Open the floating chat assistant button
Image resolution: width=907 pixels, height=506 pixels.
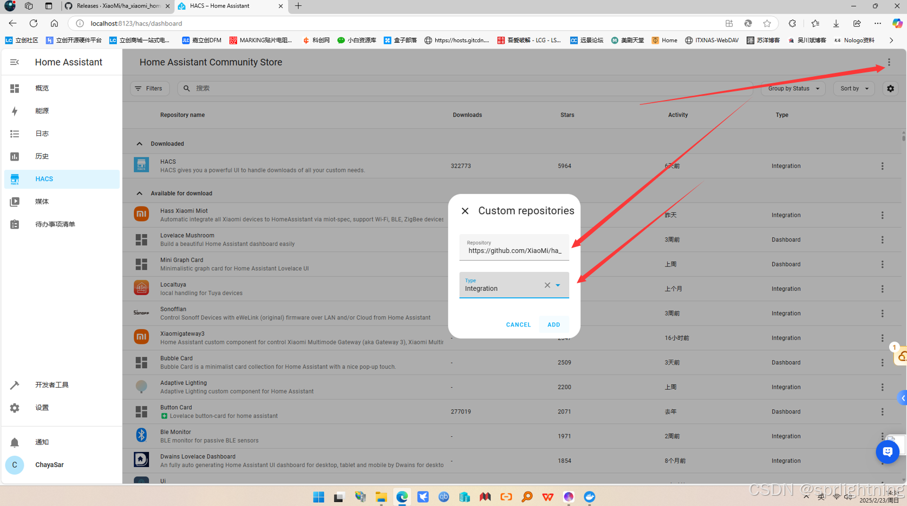tap(888, 452)
